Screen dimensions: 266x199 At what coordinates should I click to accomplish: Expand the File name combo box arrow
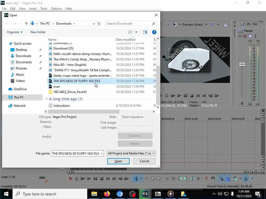[102, 153]
